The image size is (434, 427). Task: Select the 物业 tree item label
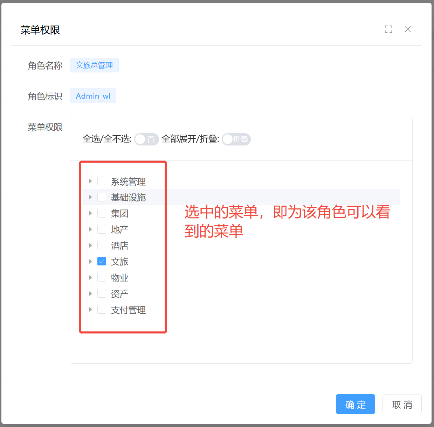tap(119, 278)
